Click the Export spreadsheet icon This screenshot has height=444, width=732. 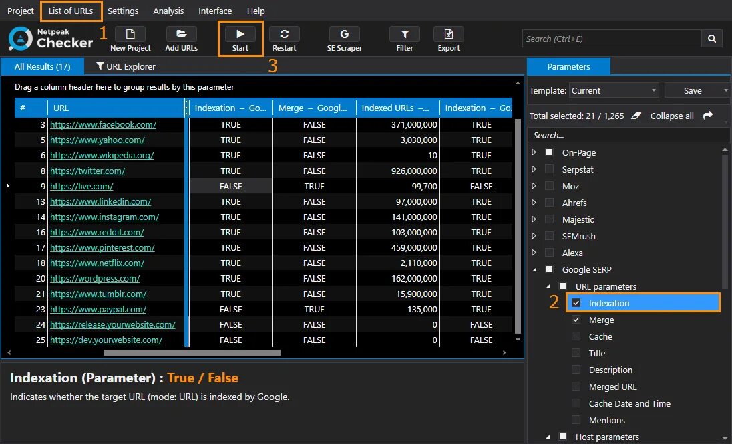click(x=449, y=34)
